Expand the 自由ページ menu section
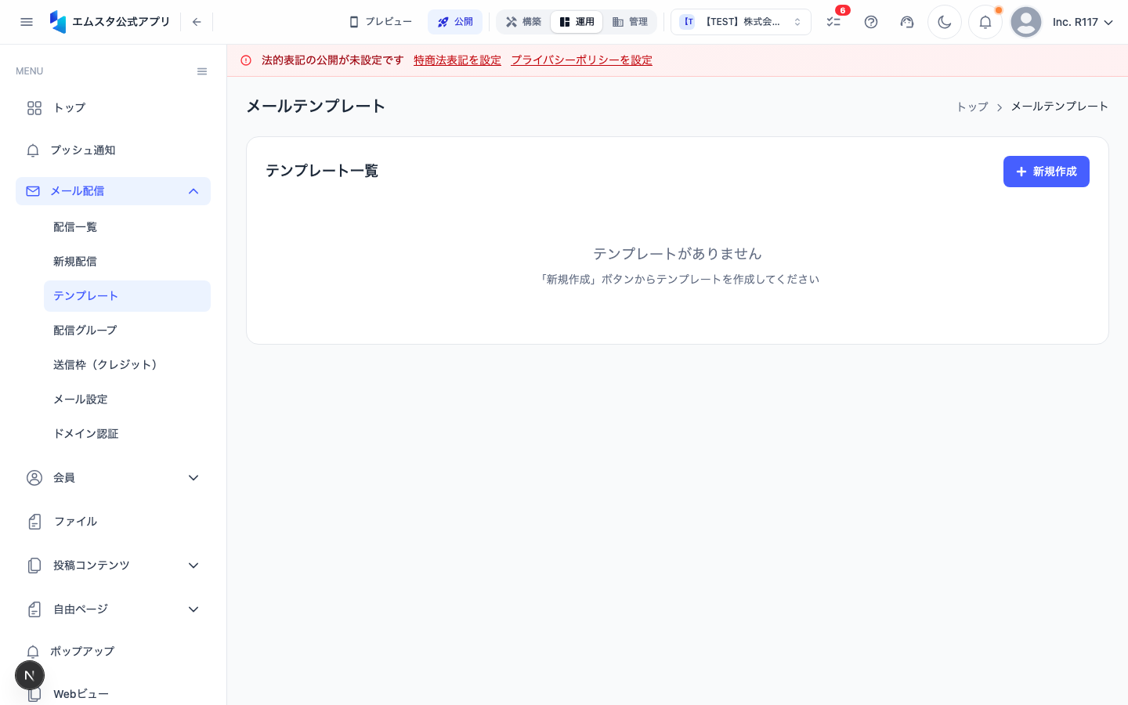This screenshot has width=1128, height=705. [113, 609]
